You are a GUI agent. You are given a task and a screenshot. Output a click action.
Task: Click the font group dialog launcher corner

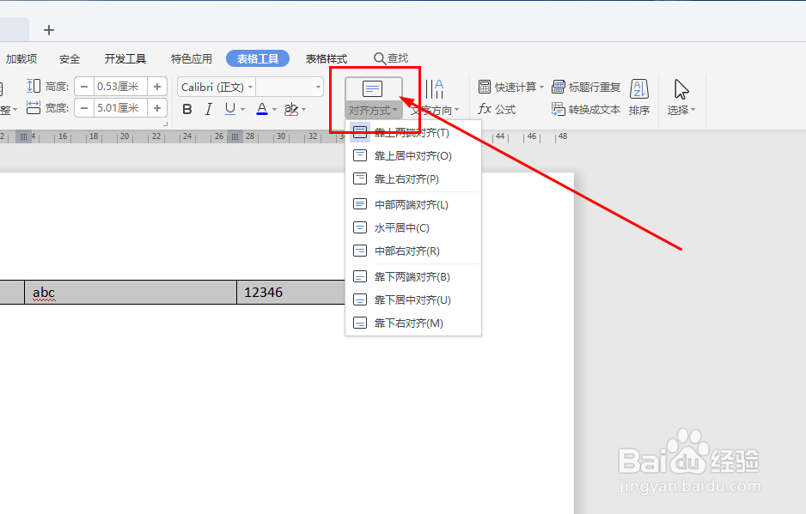point(166,124)
